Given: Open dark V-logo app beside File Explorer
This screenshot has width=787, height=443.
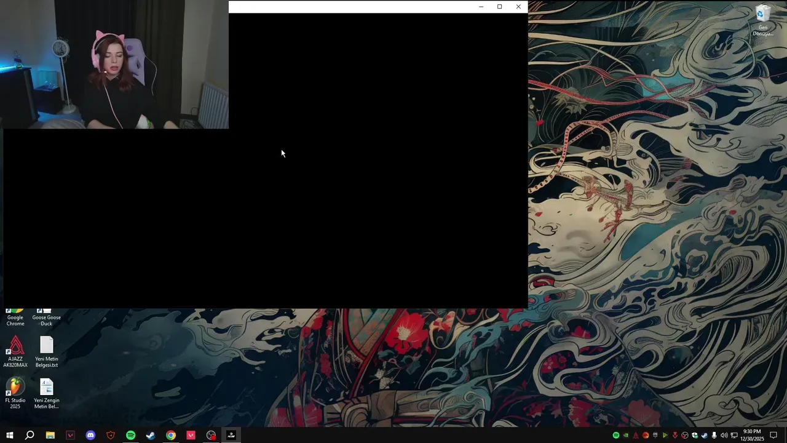Looking at the screenshot, I should [x=70, y=435].
